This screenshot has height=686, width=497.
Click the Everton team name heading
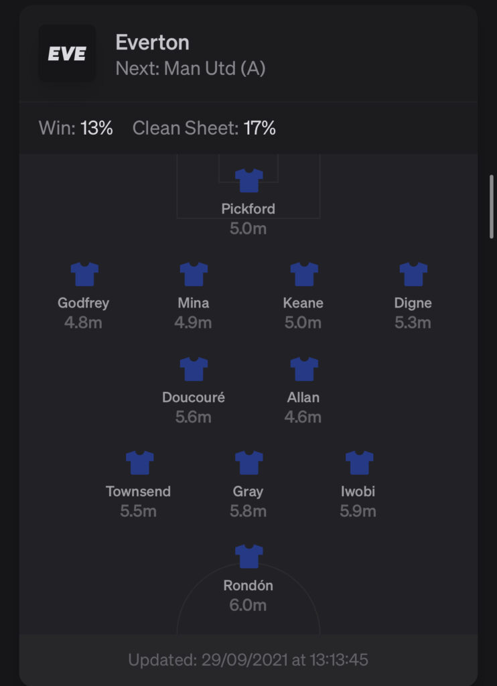[152, 42]
